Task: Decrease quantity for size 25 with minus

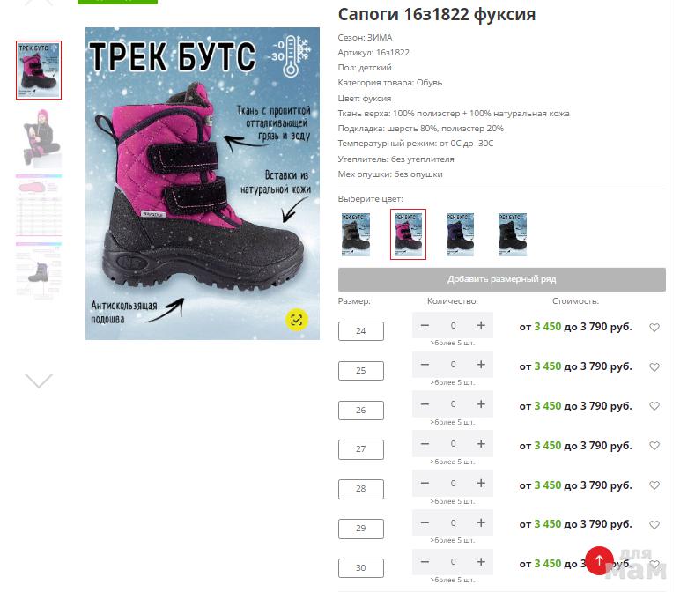Action: [425, 365]
